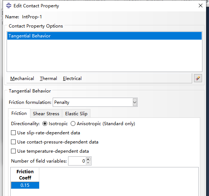Enable Use temperature-dependent data

[x=13, y=151]
